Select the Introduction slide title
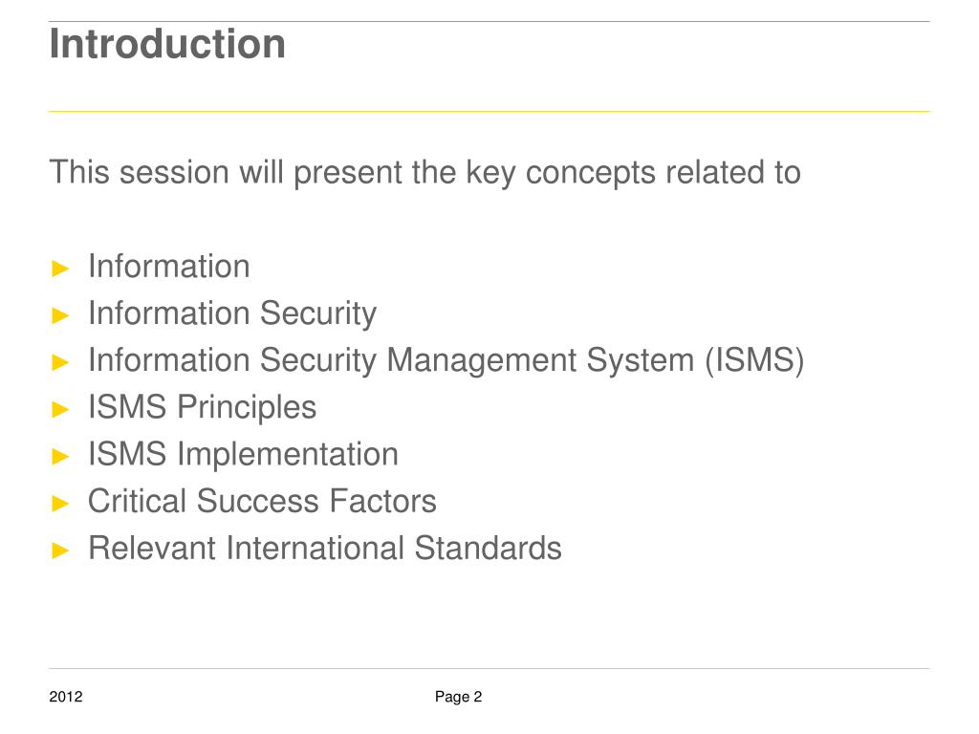Image resolution: width=979 pixels, height=734 pixels. [167, 44]
